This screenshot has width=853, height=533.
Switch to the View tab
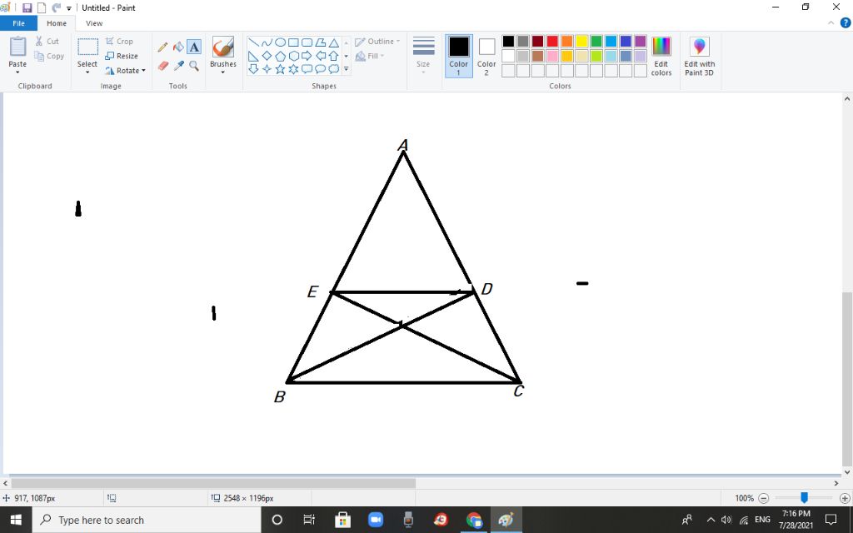pos(94,23)
